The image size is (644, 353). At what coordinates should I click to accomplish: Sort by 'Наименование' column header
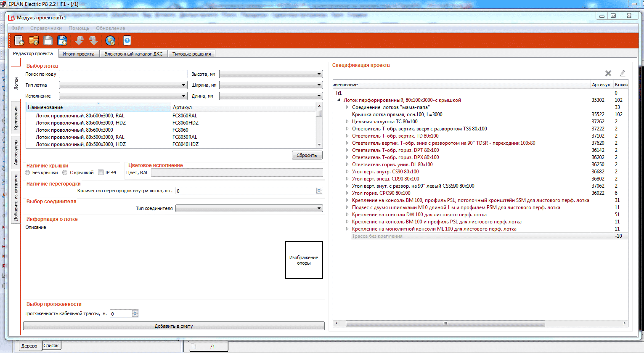(x=98, y=107)
